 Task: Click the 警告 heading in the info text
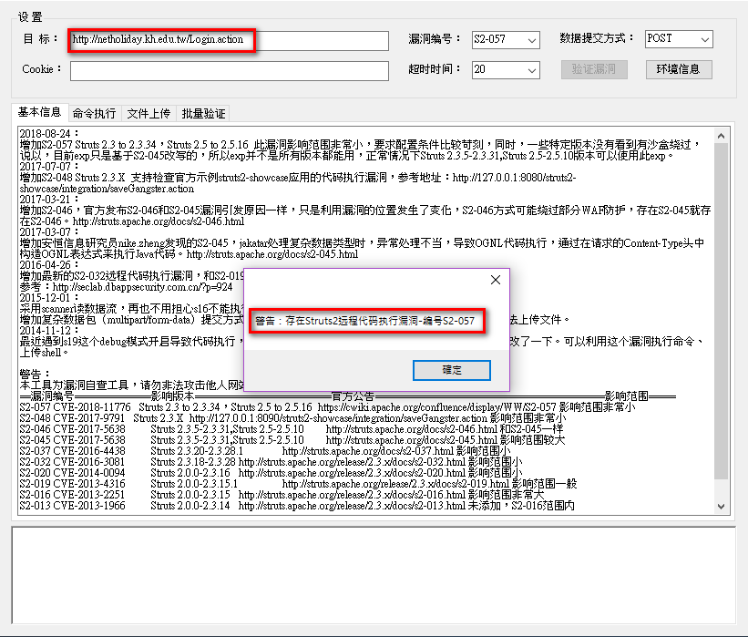(x=35, y=374)
